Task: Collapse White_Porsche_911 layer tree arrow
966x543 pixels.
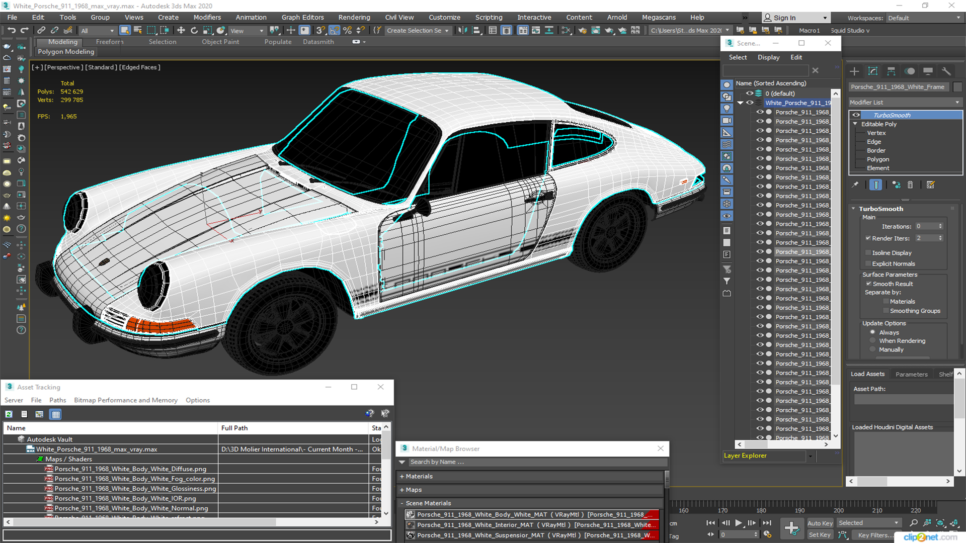Action: point(740,103)
